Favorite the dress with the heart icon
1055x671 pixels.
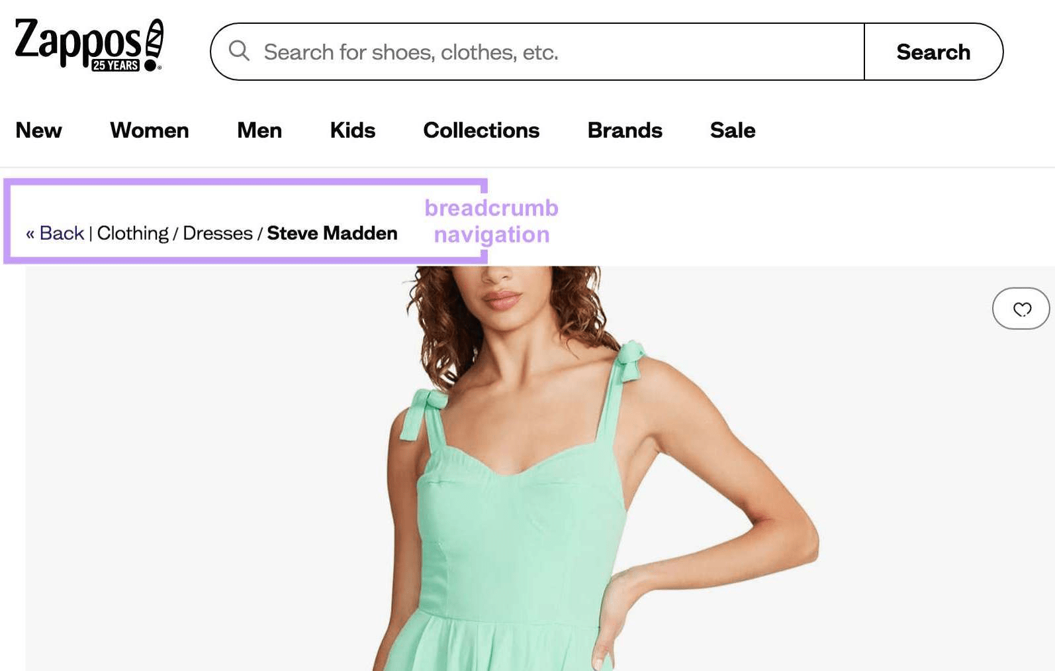[x=1021, y=309]
